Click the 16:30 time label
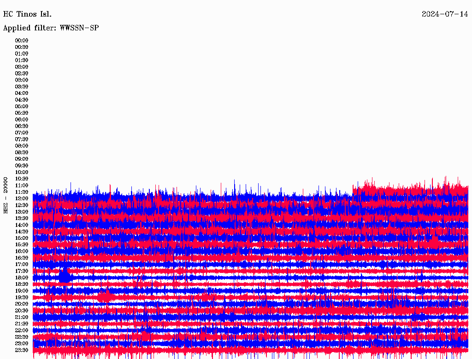This screenshot has height=359, width=472. coord(22,258)
